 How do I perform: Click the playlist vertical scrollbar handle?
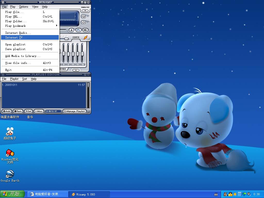88,85
